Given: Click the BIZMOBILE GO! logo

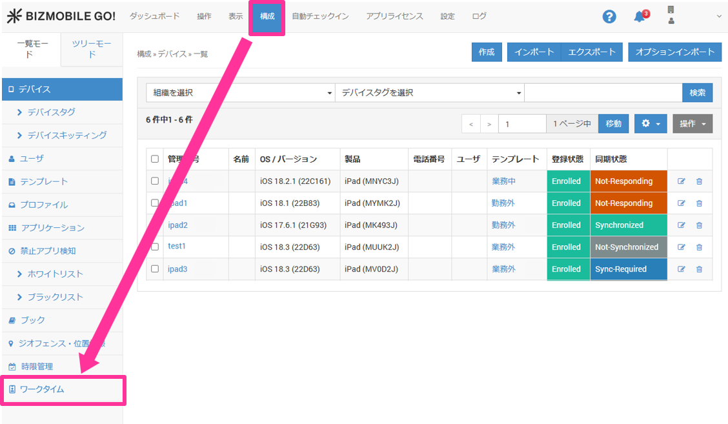Looking at the screenshot, I should pos(61,16).
